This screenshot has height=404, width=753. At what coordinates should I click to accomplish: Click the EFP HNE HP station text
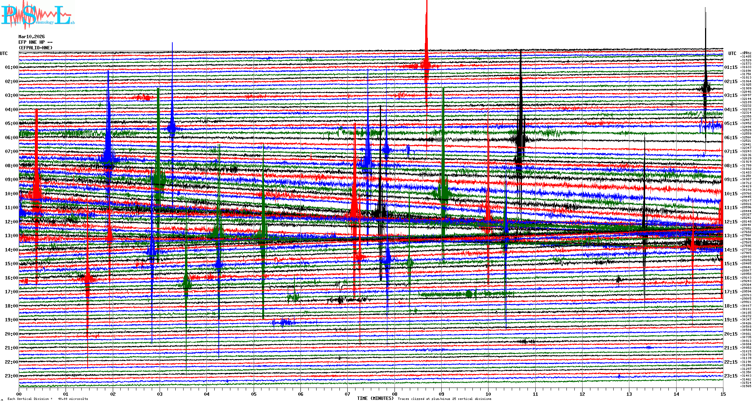point(34,42)
